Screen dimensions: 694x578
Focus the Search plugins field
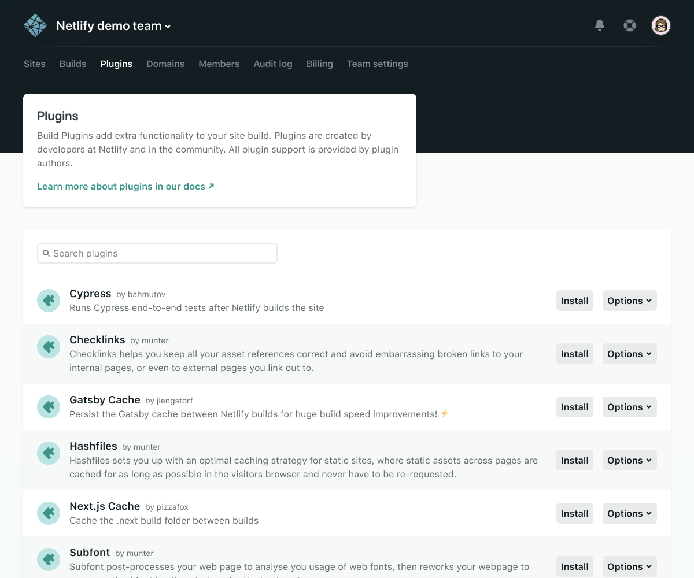point(157,253)
